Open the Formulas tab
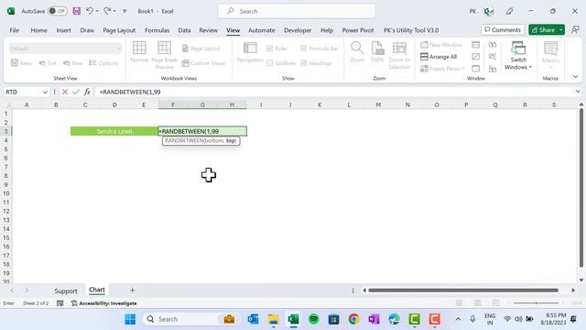 (157, 30)
